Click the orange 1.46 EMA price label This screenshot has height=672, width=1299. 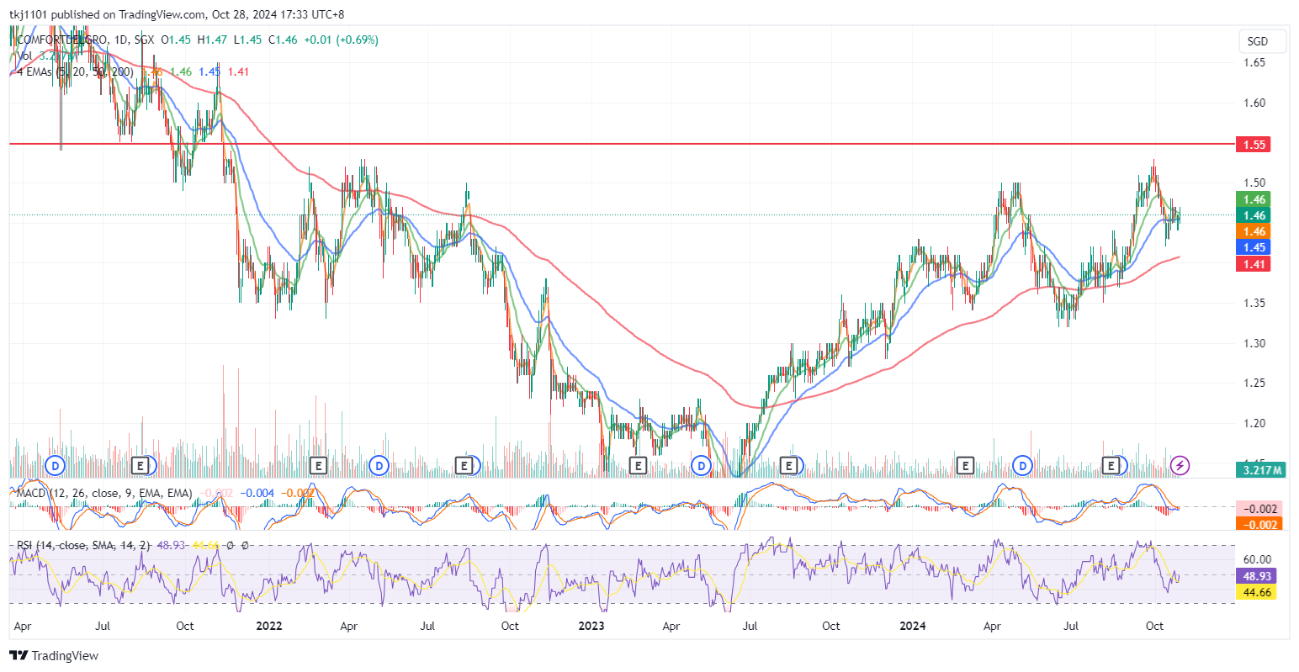(x=1254, y=231)
